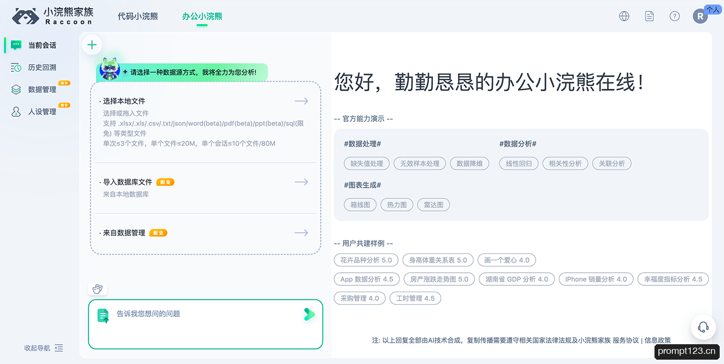Click the Raccoon logo icon

point(26,16)
